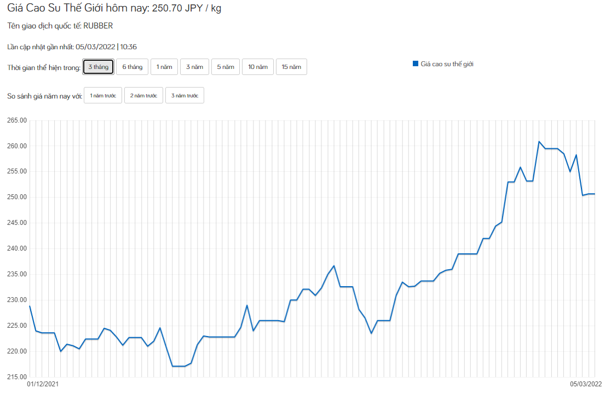Click the highest peak on the chart line

tap(539, 142)
